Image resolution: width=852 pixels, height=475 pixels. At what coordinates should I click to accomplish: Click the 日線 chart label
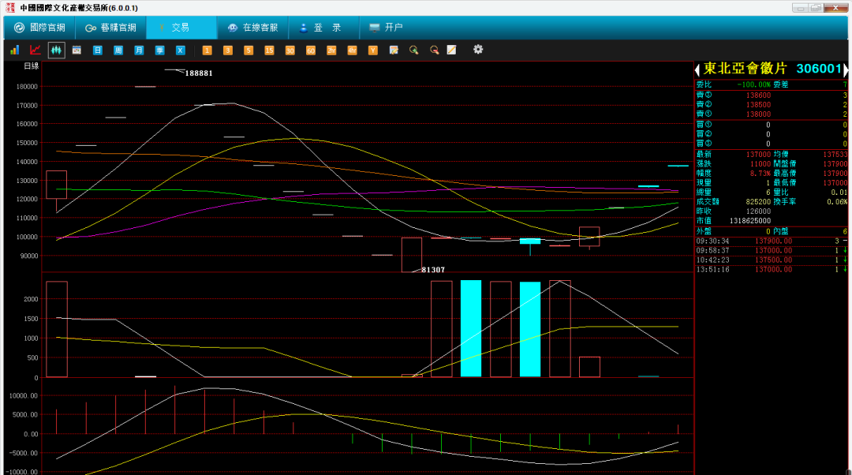32,65
